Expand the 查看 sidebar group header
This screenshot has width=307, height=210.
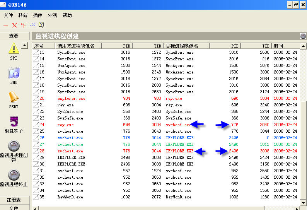14,36
